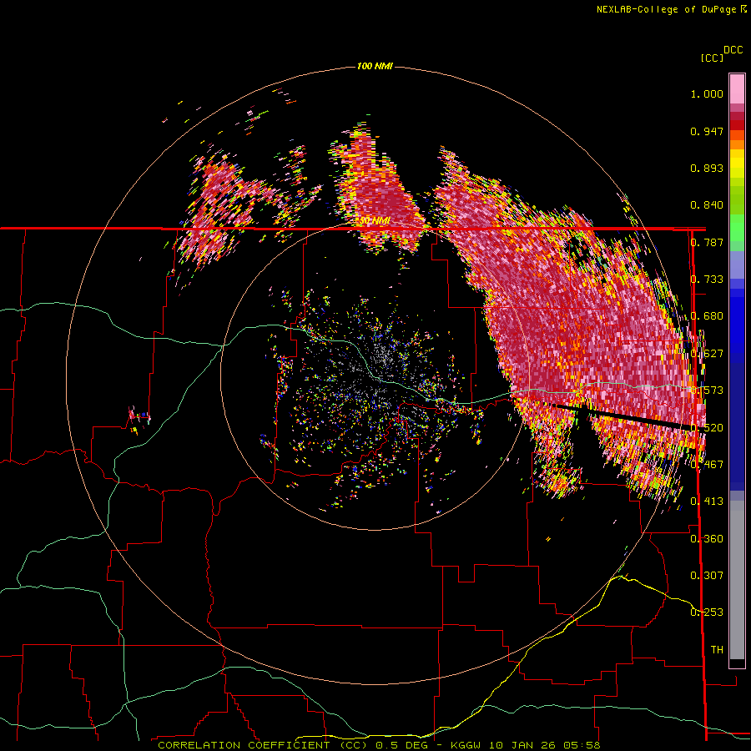This screenshot has height=751, width=751.
Task: Click the 0.520 legend value
Action: pyautogui.click(x=707, y=428)
